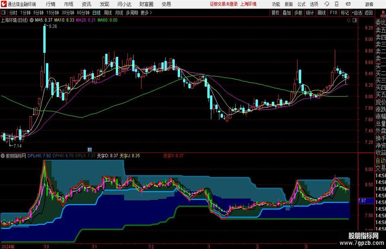
Task: Open the 功能 menu
Action: (276, 4)
